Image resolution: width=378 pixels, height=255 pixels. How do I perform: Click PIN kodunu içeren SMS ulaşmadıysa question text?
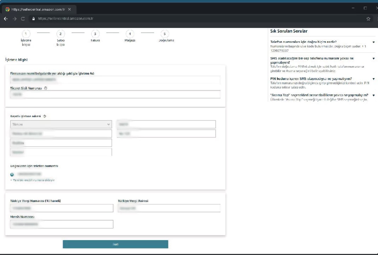click(x=311, y=79)
